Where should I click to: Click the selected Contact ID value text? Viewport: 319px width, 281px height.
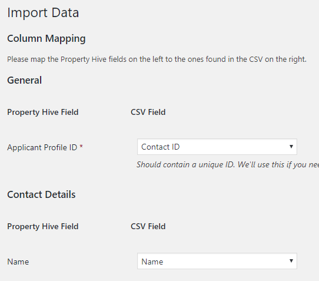pos(160,147)
